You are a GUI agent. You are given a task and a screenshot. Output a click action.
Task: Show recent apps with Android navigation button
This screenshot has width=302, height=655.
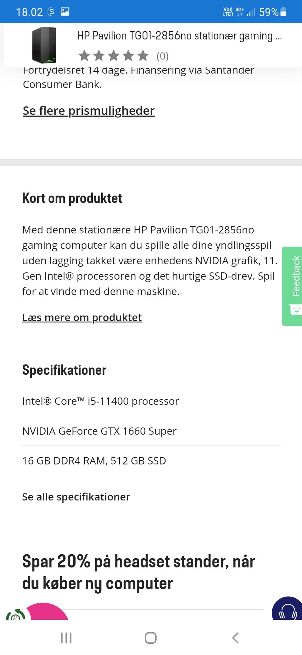point(66,638)
